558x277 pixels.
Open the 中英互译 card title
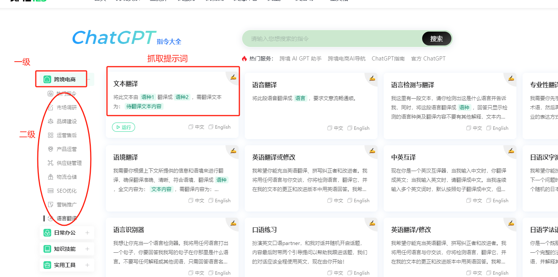(x=403, y=157)
